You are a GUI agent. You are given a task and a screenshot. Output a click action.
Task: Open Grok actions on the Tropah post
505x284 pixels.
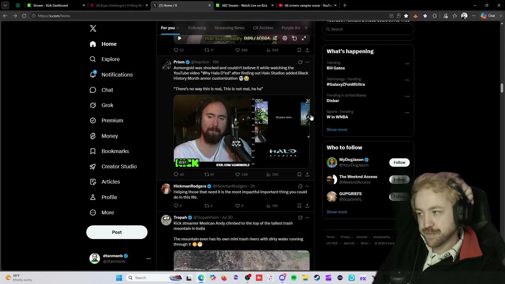300,217
